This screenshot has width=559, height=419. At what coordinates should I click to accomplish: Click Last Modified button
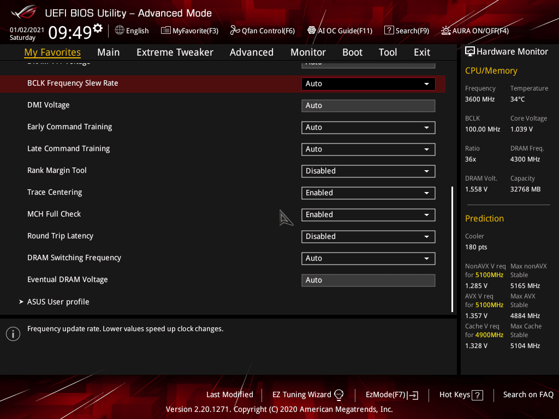click(x=230, y=394)
